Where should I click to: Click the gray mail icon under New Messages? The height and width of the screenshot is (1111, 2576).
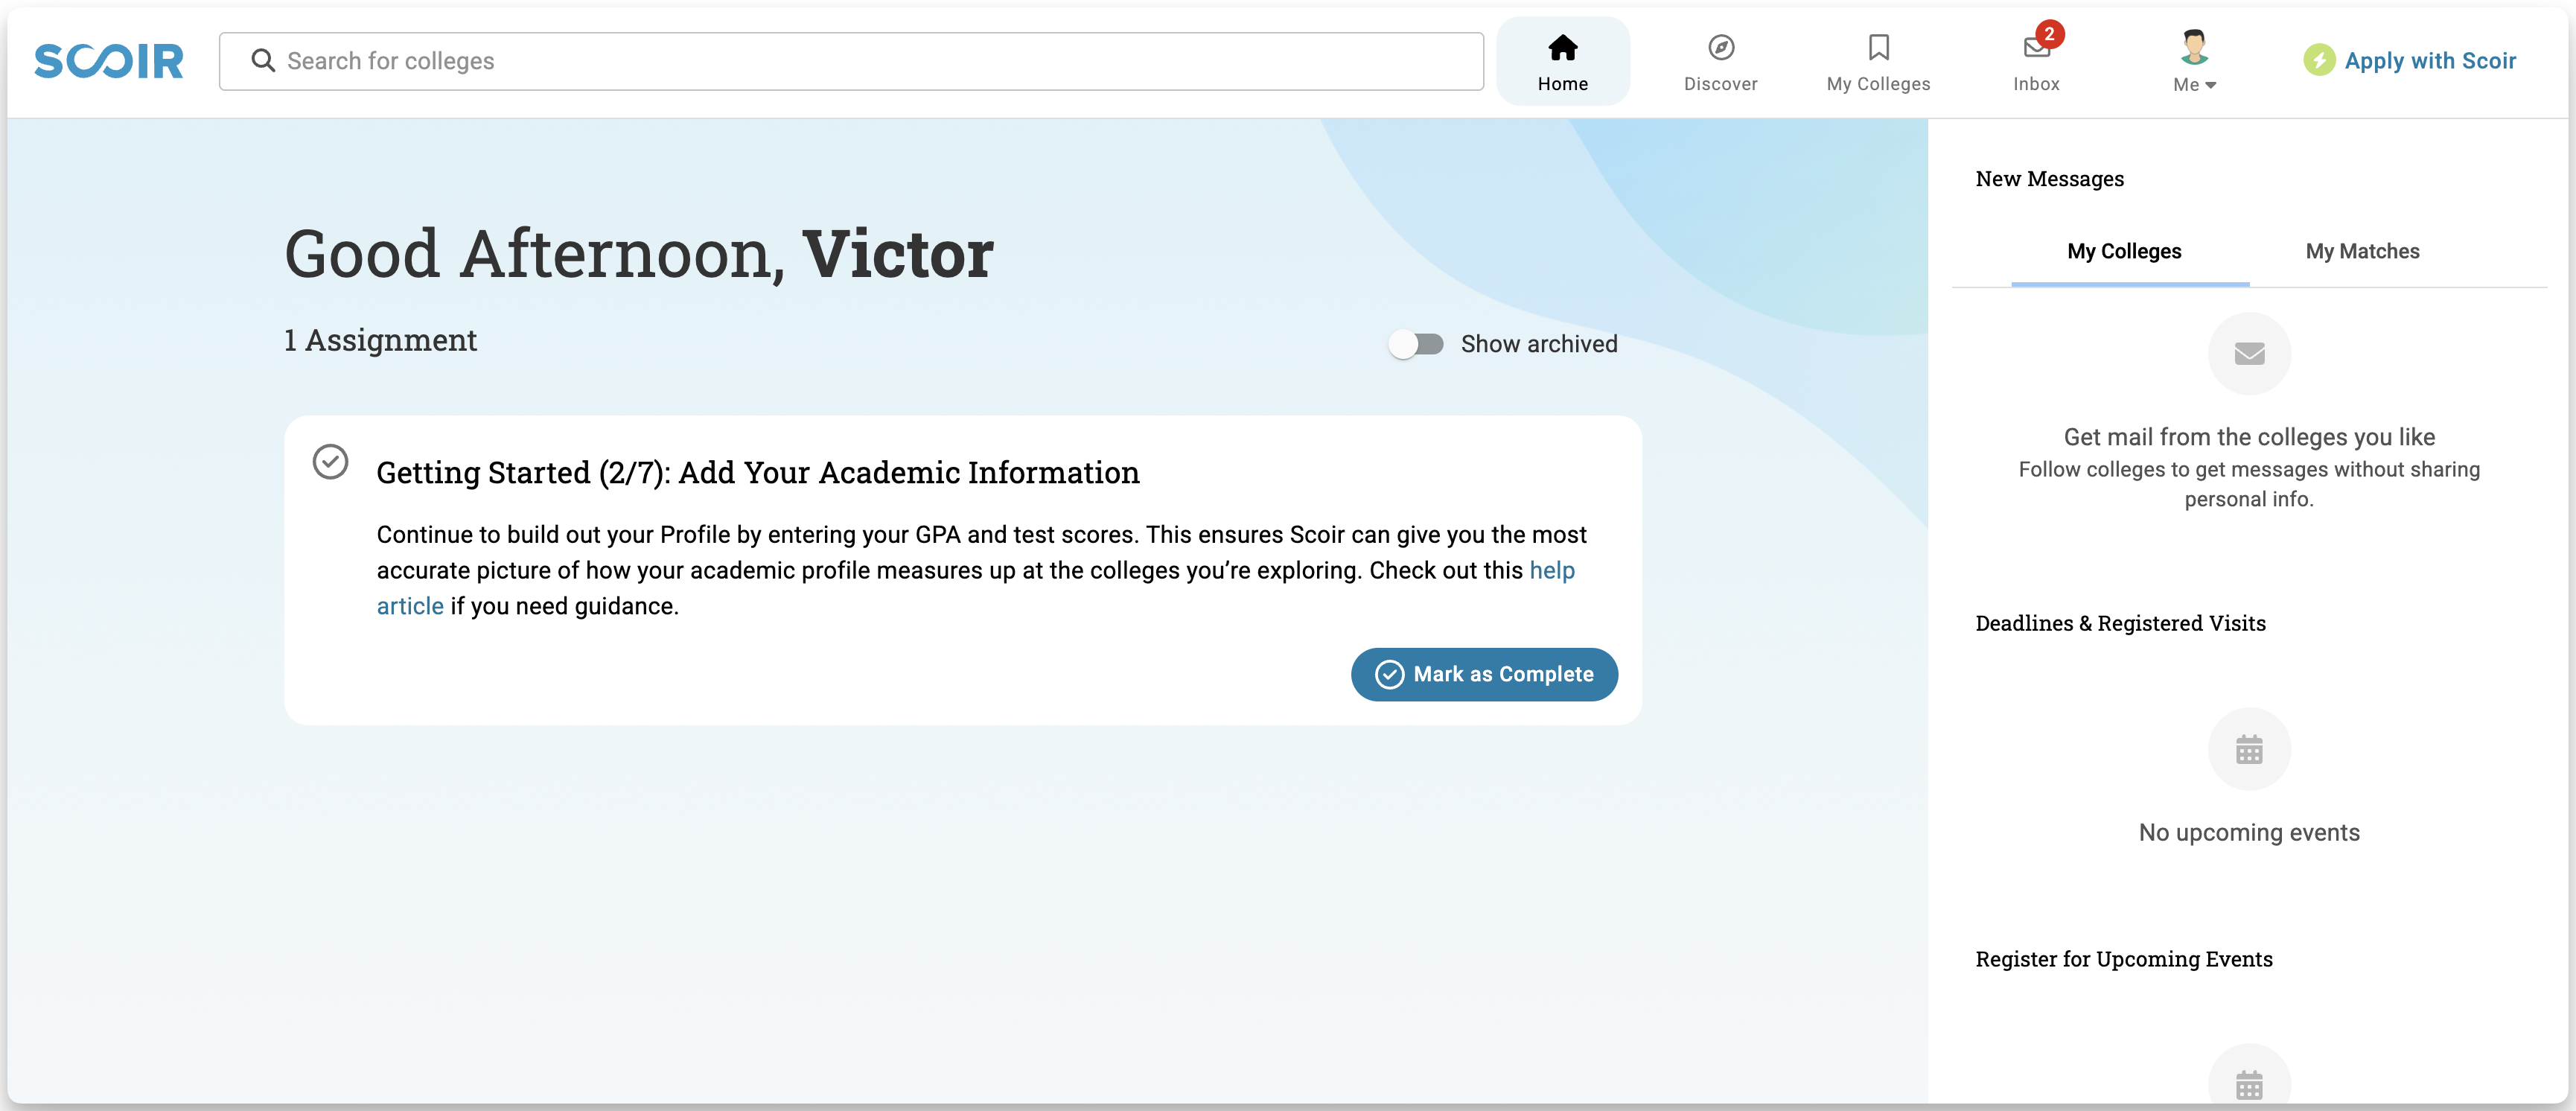pyautogui.click(x=2248, y=354)
